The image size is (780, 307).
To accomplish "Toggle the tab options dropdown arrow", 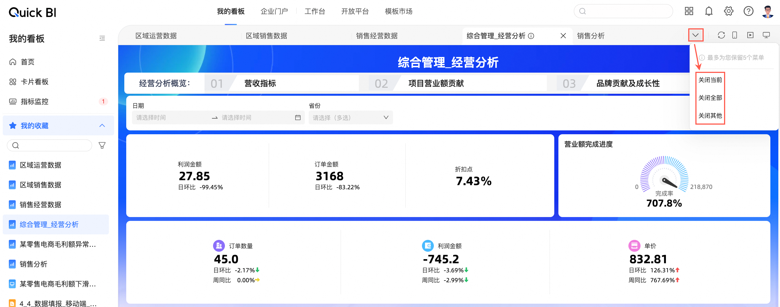I will pyautogui.click(x=695, y=35).
